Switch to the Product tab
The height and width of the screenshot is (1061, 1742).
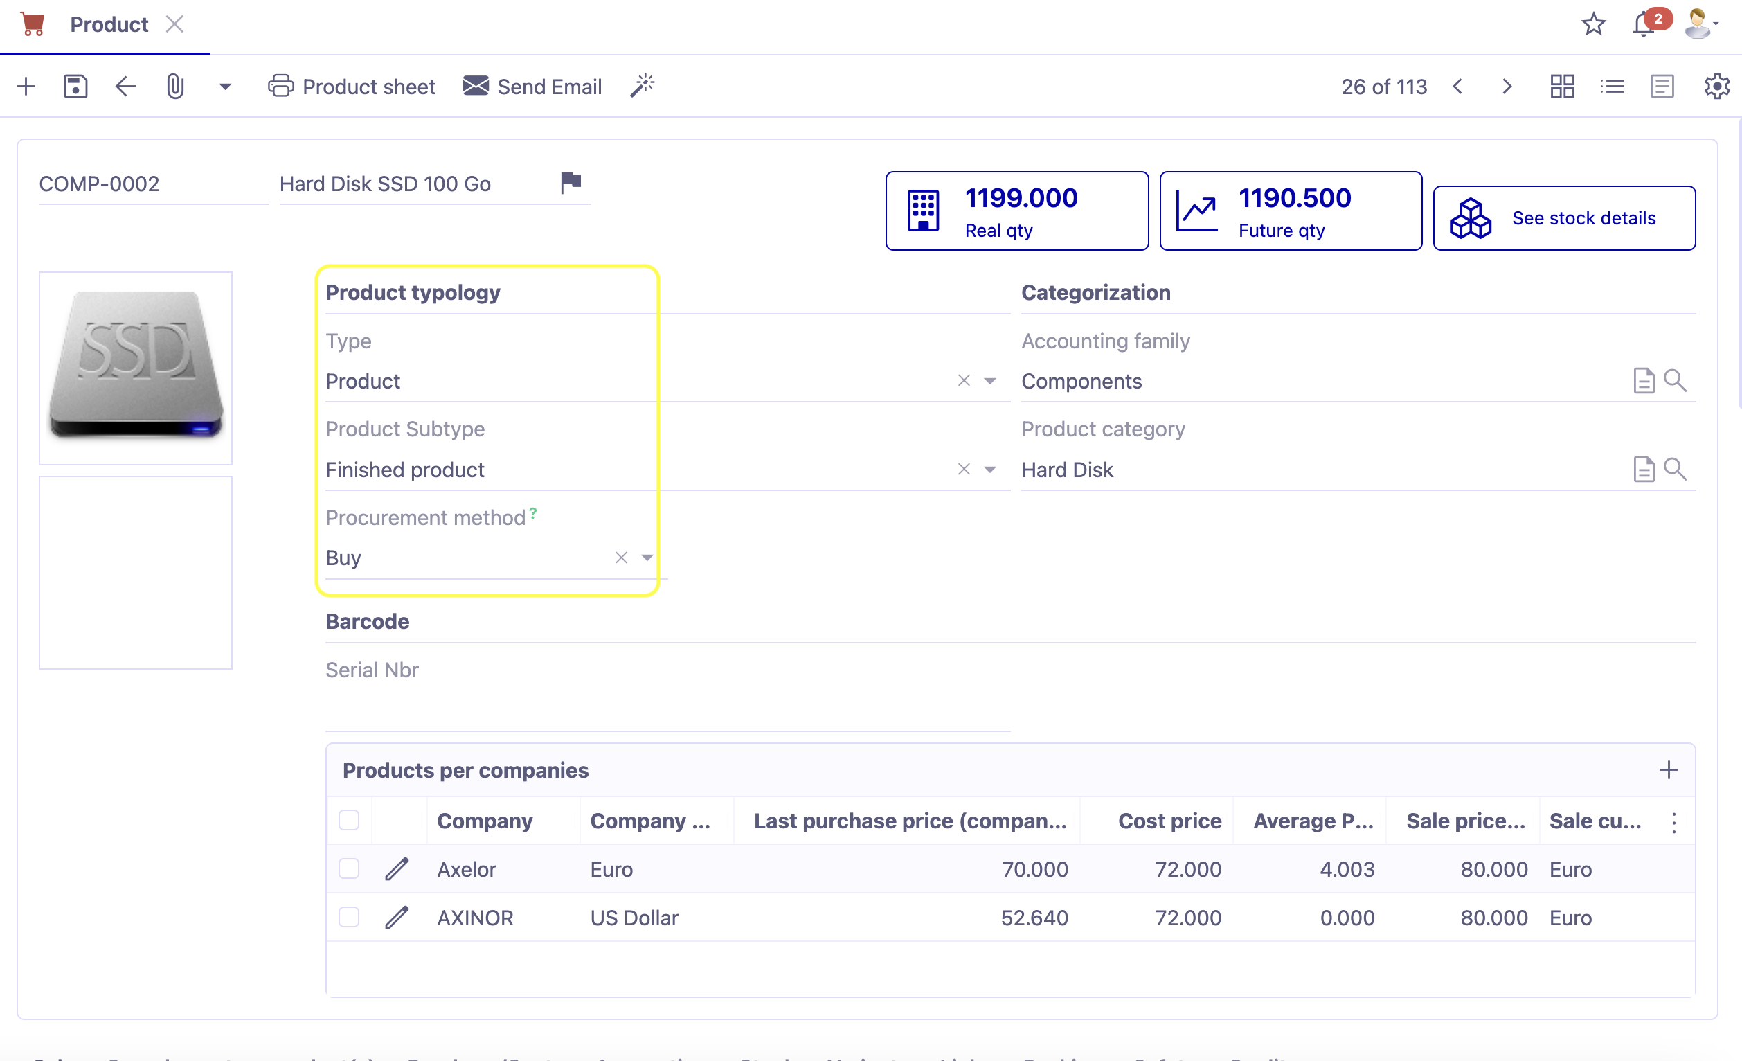[x=109, y=24]
